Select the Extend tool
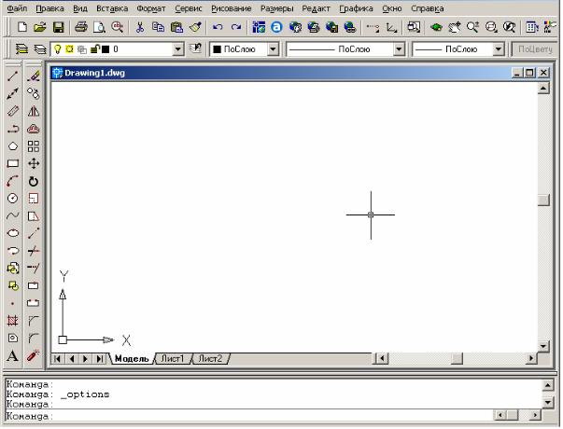563x429 pixels. coord(34,268)
